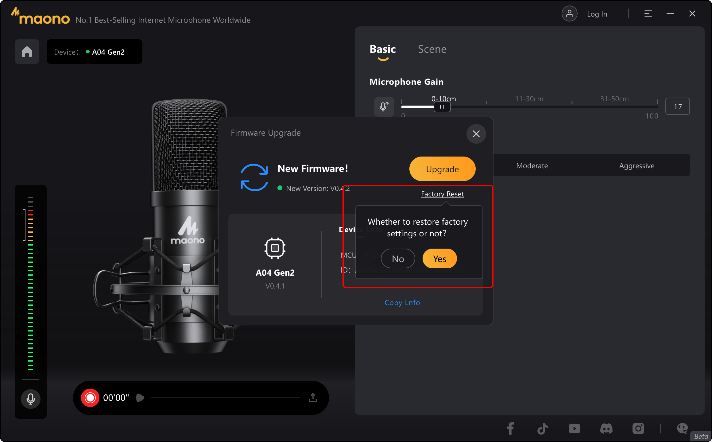
Task: Click the recording playback progress bar
Action: click(x=226, y=398)
